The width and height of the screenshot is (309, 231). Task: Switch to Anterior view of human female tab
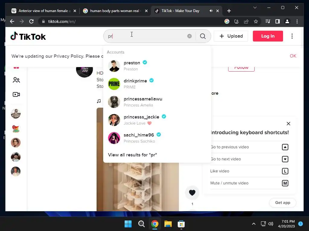coord(44,11)
